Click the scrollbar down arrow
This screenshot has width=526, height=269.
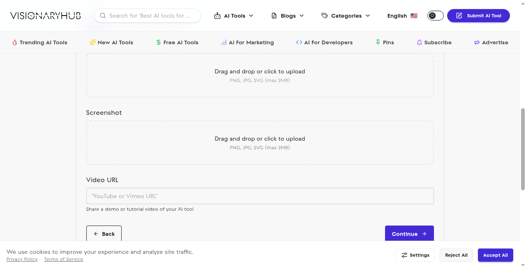[x=523, y=266]
